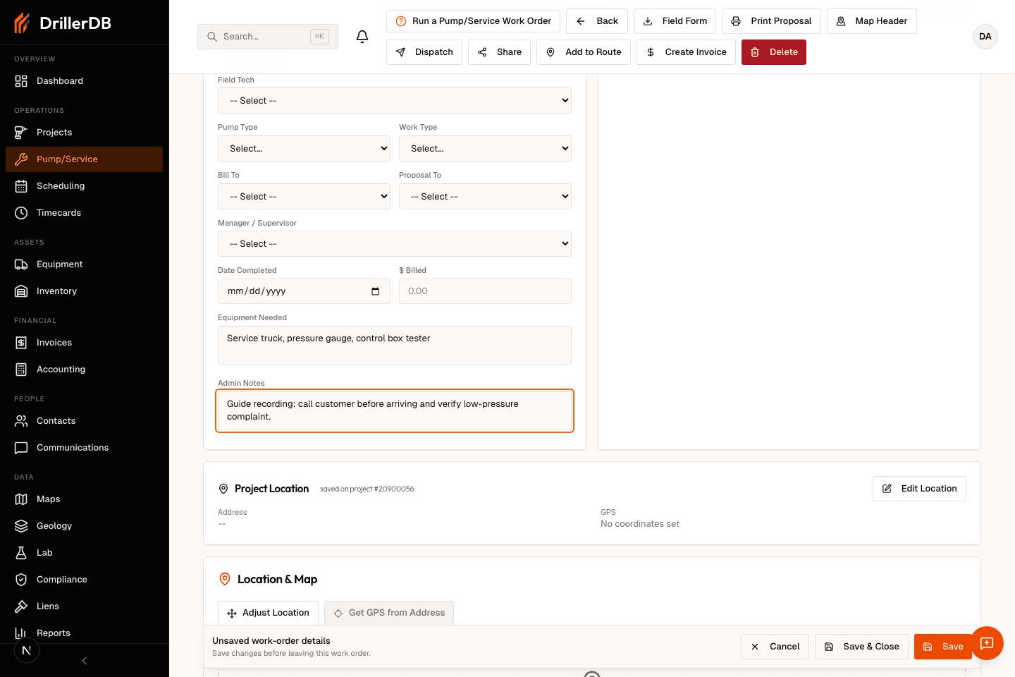Screen dimensions: 1015x677
Task: Click Add to Route
Action: 584,52
